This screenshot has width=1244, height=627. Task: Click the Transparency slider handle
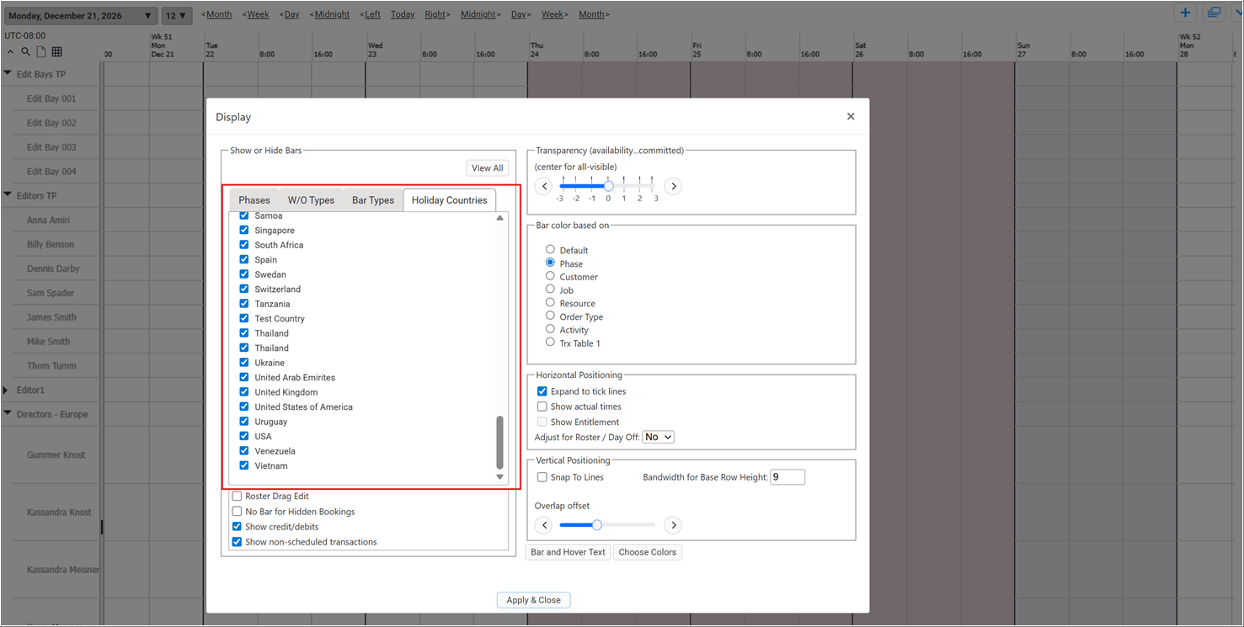coord(608,186)
